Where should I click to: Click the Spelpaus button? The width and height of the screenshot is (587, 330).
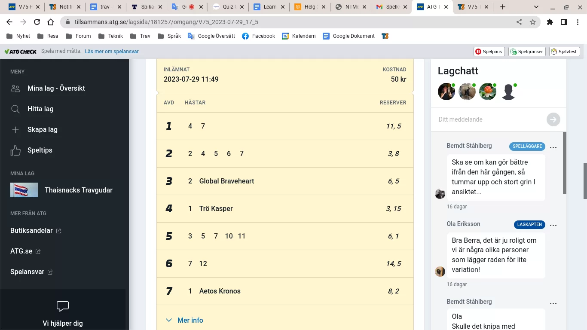pyautogui.click(x=489, y=52)
